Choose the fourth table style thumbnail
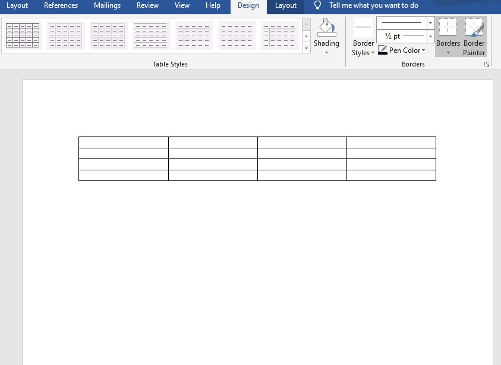 (151, 36)
